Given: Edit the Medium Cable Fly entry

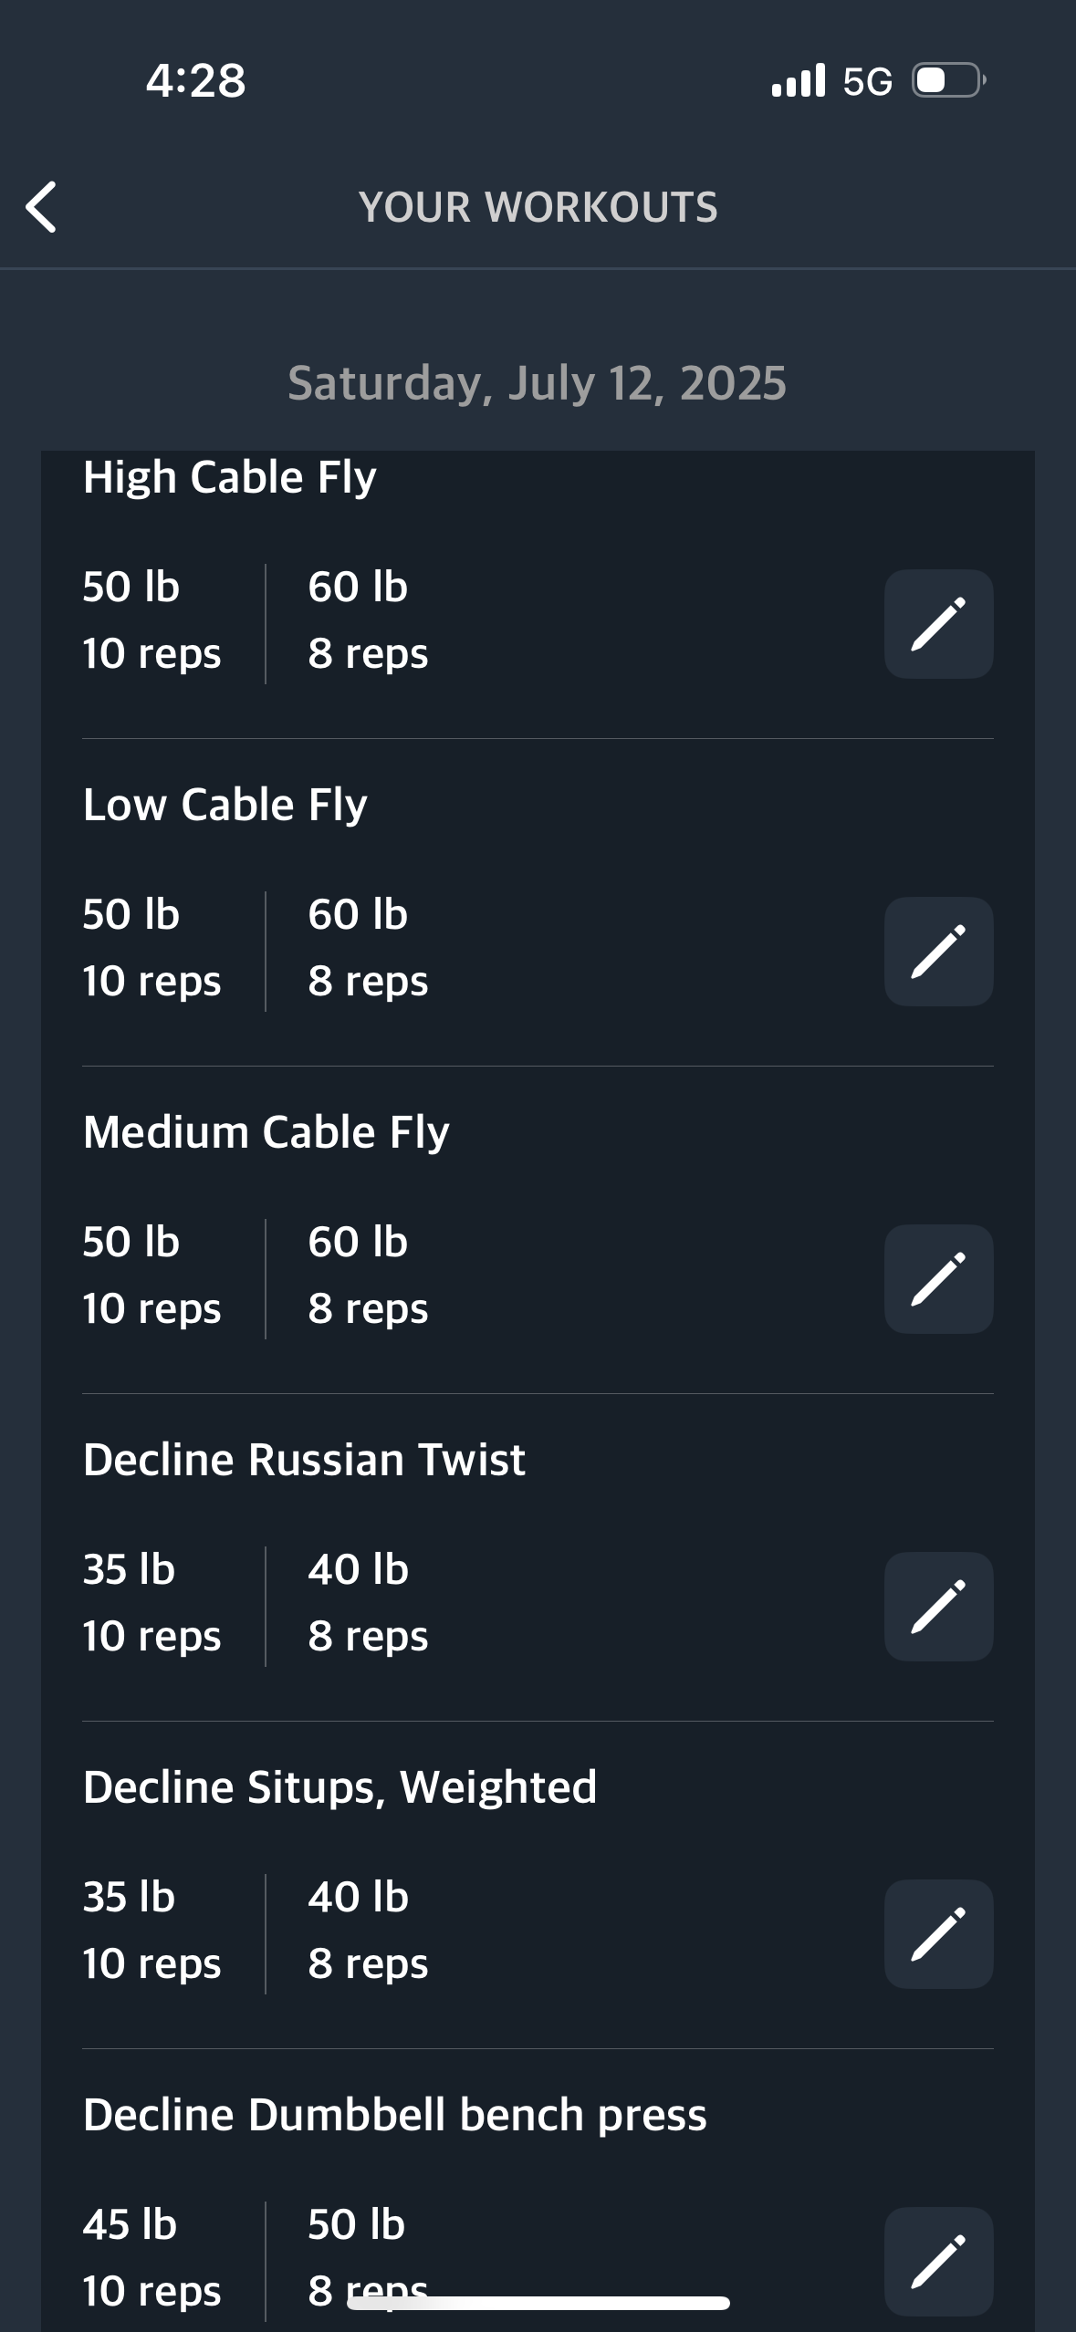Looking at the screenshot, I should coord(938,1279).
